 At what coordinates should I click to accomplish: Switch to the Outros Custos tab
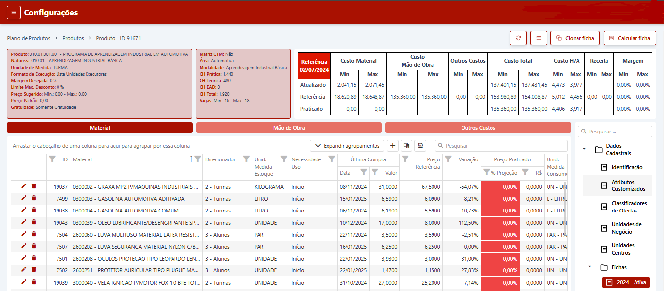[478, 128]
